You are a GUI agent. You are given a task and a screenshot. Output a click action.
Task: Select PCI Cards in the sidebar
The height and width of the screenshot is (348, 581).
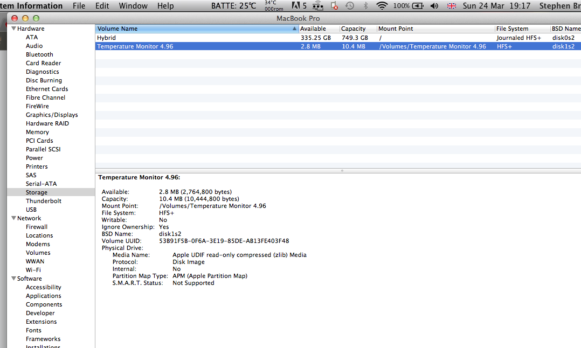(x=39, y=141)
